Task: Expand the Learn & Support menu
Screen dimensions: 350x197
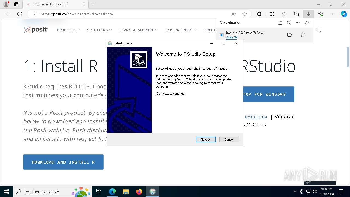Action: point(139,30)
